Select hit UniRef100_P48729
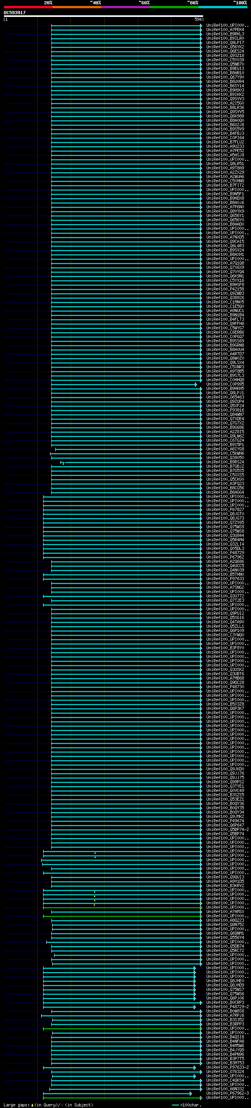Viewport: 251px width, 1108px height. [x=225, y=553]
